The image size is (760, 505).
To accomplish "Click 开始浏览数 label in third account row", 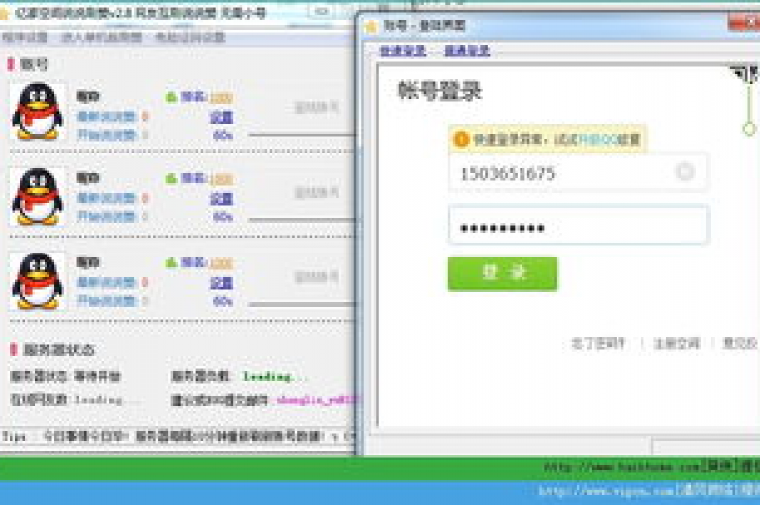I will 107,301.
